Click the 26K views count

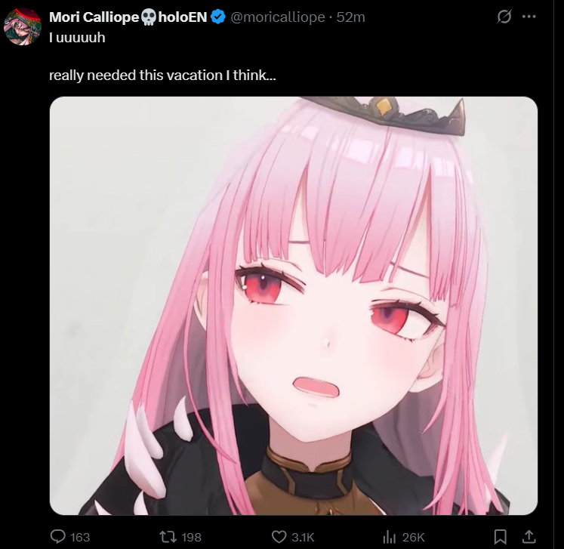[x=413, y=537]
